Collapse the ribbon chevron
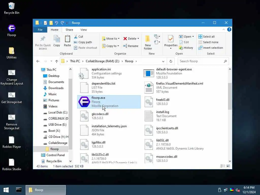The width and height of the screenshot is (260, 195). [x=223, y=29]
